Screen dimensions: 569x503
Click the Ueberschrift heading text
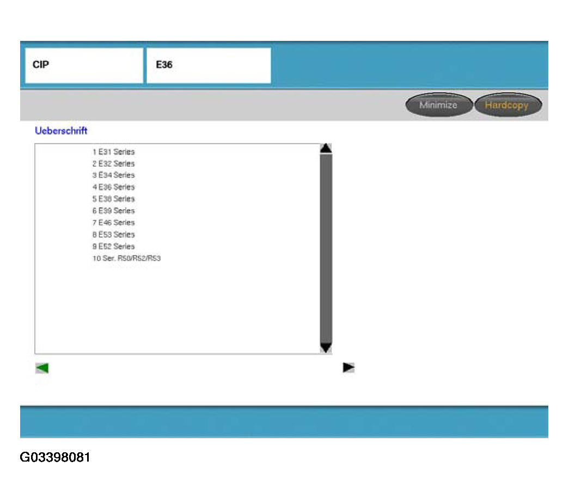point(61,131)
